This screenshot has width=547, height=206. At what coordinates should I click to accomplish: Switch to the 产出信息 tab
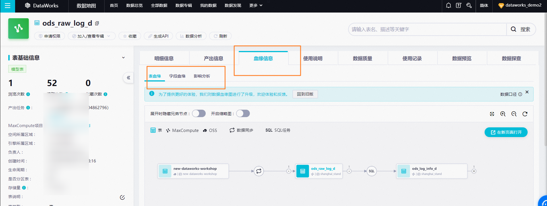tap(214, 58)
